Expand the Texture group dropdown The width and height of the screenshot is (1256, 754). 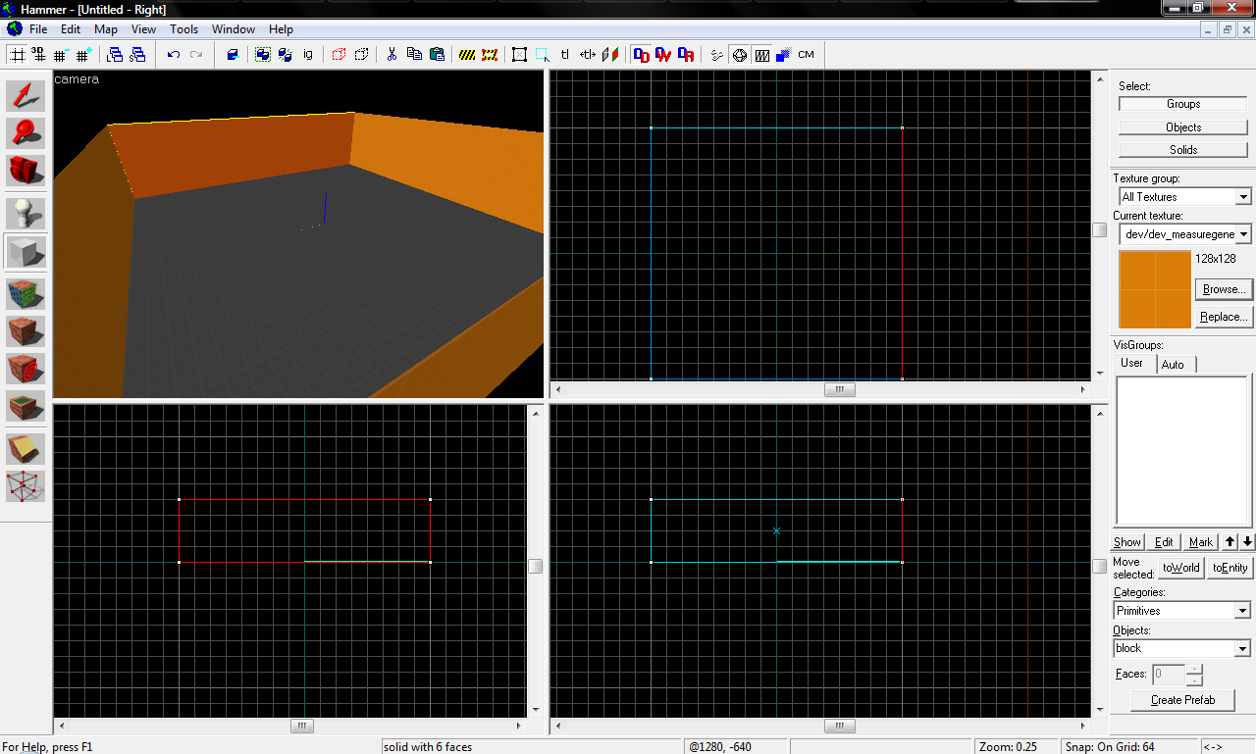click(1243, 197)
